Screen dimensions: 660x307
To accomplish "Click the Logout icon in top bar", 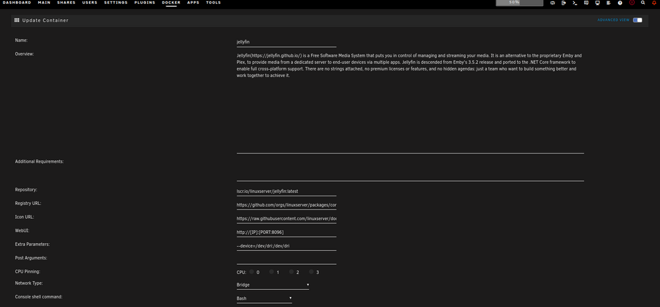I will [564, 3].
